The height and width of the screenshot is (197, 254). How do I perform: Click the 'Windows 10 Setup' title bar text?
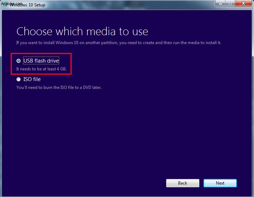tap(27, 5)
